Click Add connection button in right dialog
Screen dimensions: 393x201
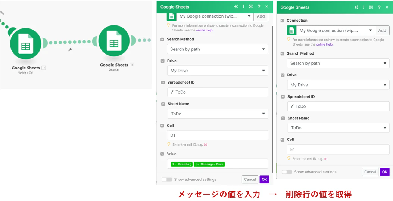pyautogui.click(x=382, y=30)
